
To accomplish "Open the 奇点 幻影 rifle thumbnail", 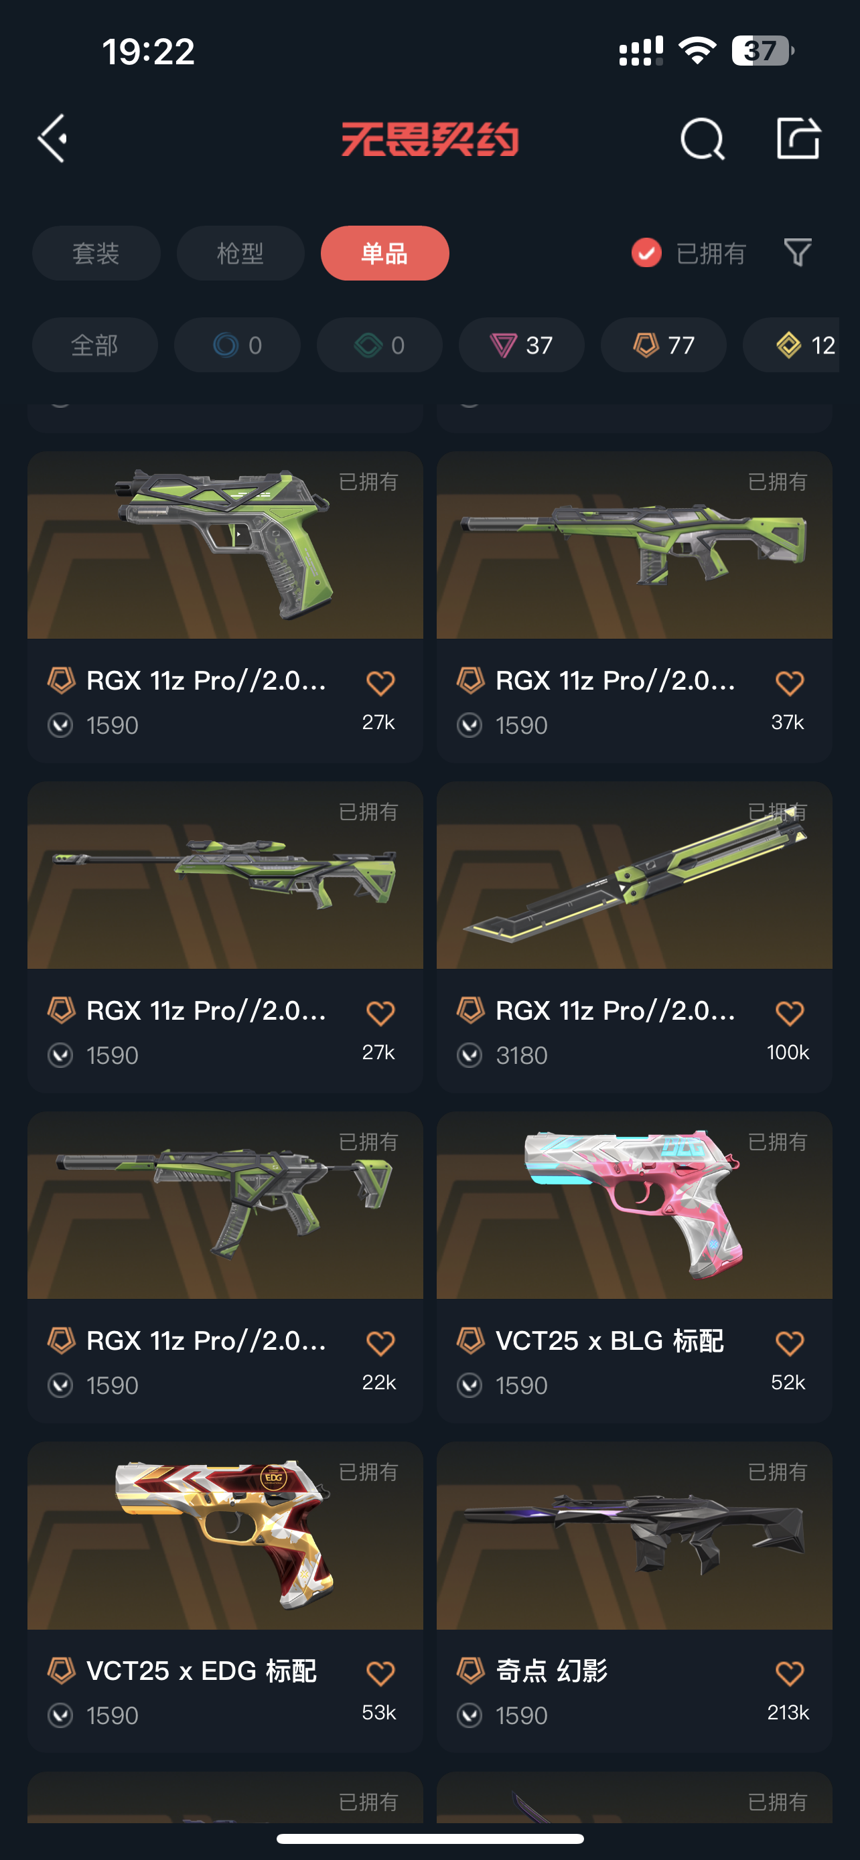I will [x=635, y=1535].
